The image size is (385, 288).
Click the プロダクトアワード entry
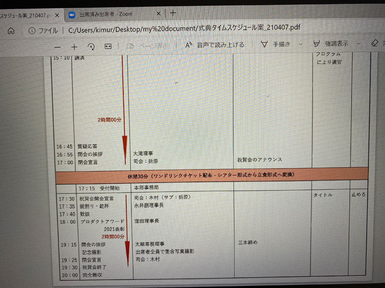(x=103, y=221)
